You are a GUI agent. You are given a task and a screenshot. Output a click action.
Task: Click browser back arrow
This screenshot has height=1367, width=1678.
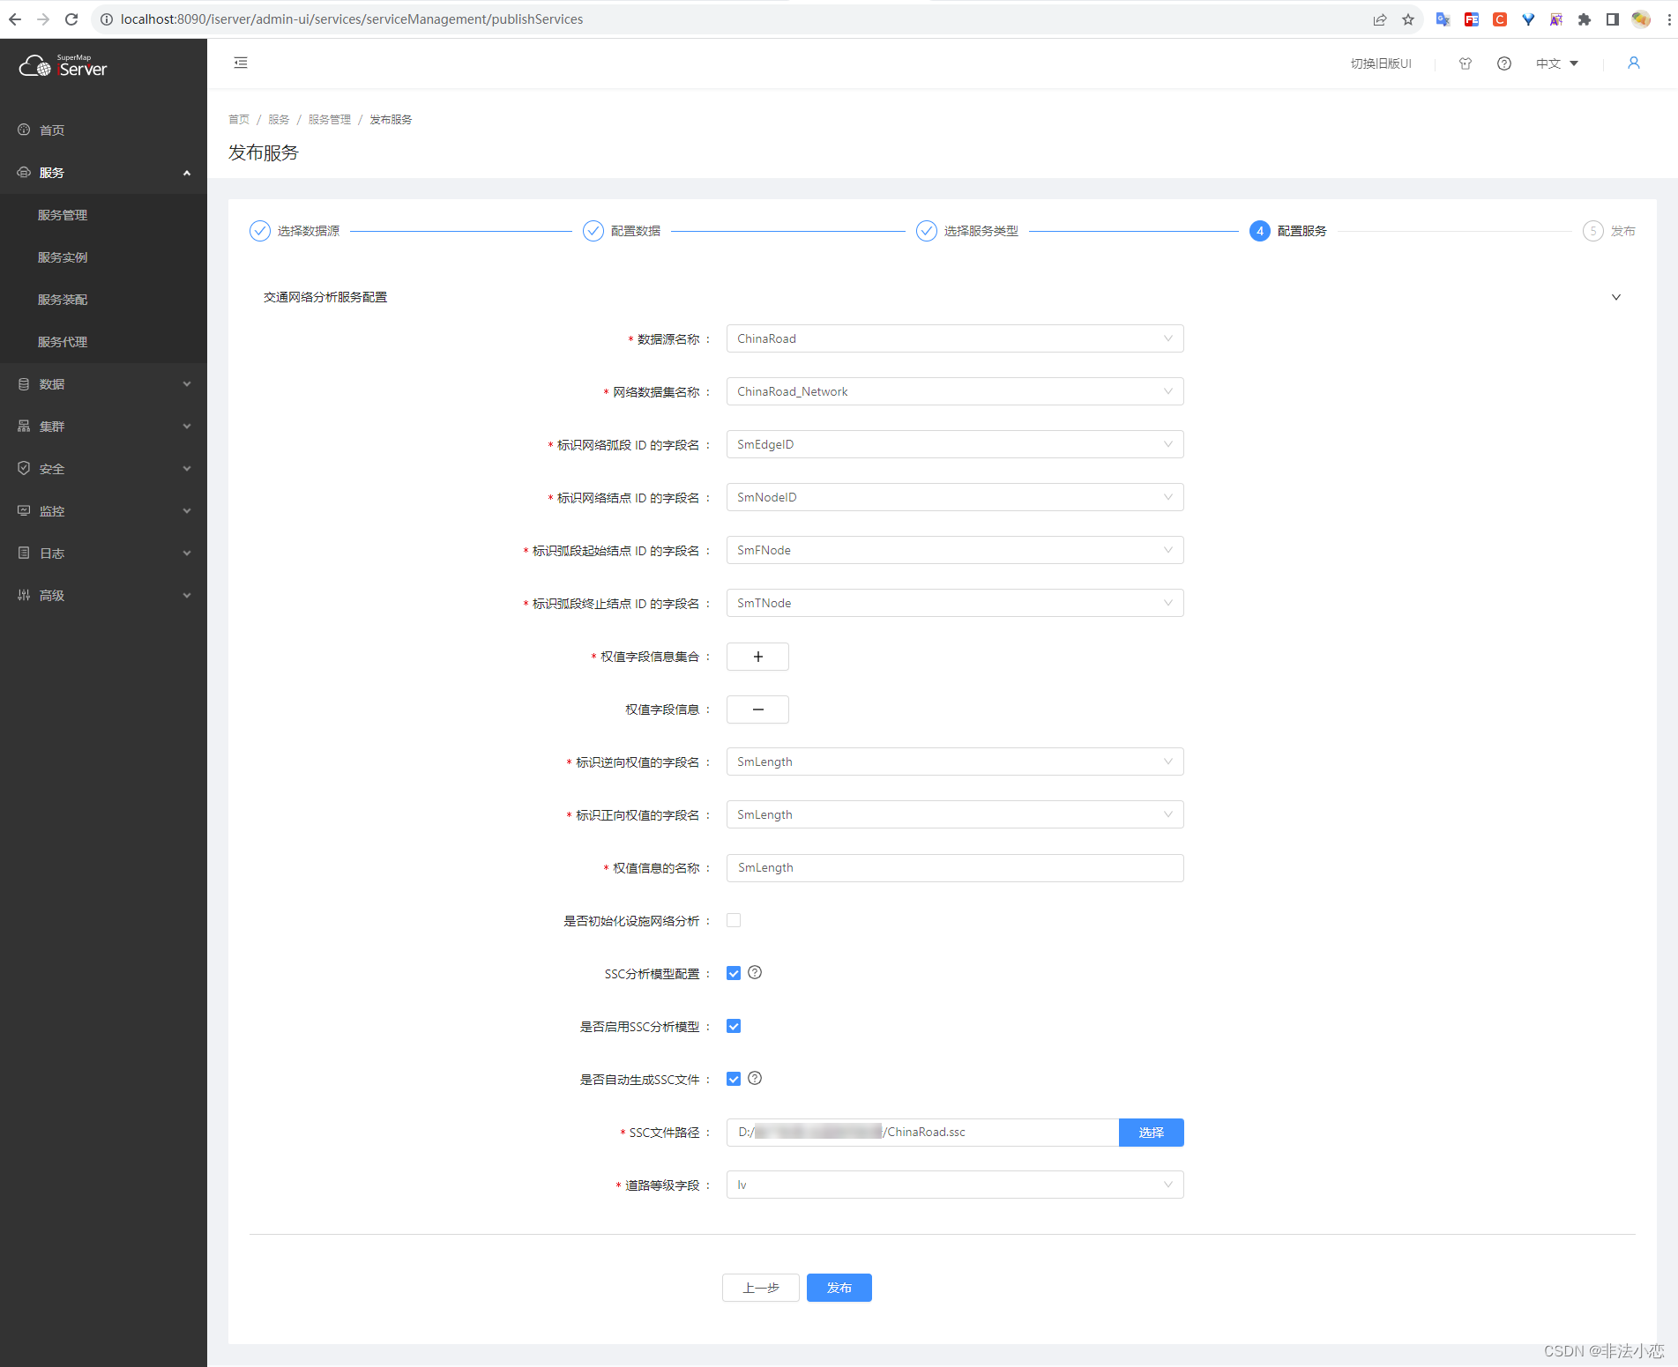[15, 19]
